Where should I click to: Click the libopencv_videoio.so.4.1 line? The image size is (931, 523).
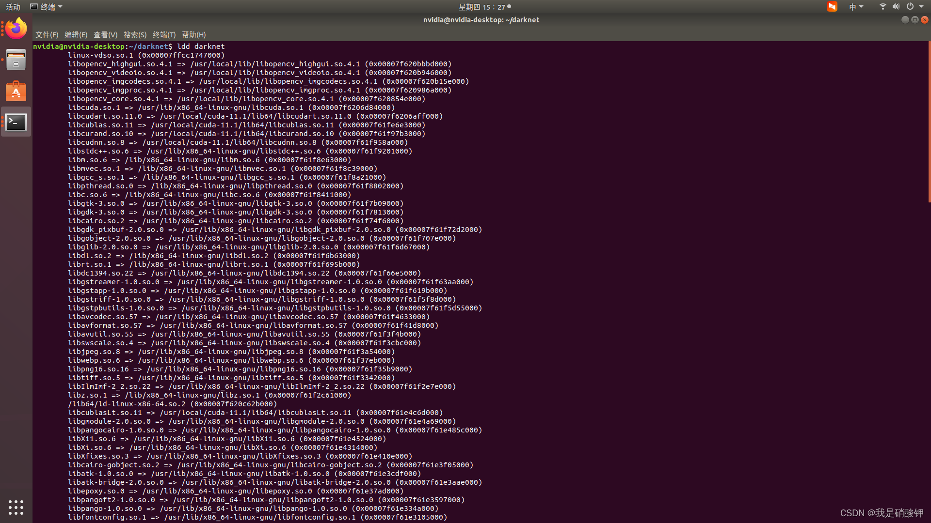point(260,73)
